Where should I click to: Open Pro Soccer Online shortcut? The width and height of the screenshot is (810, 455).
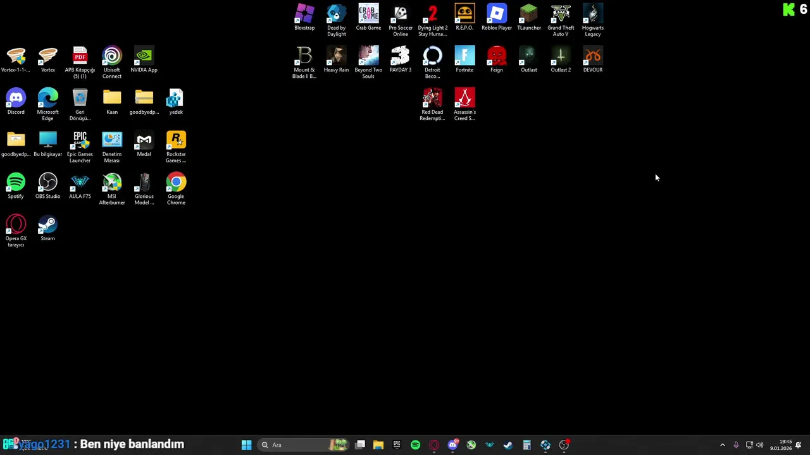point(401,20)
